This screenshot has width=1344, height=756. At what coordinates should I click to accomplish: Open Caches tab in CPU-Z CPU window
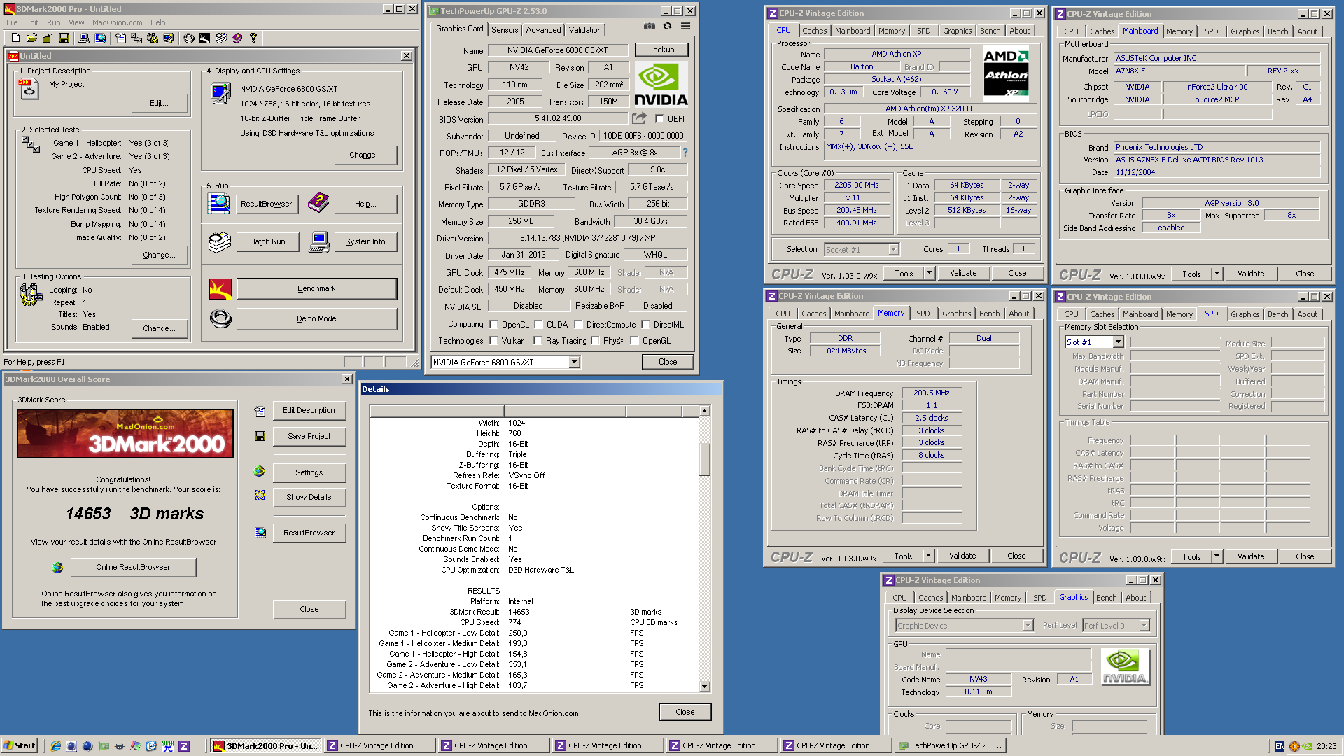pyautogui.click(x=814, y=31)
